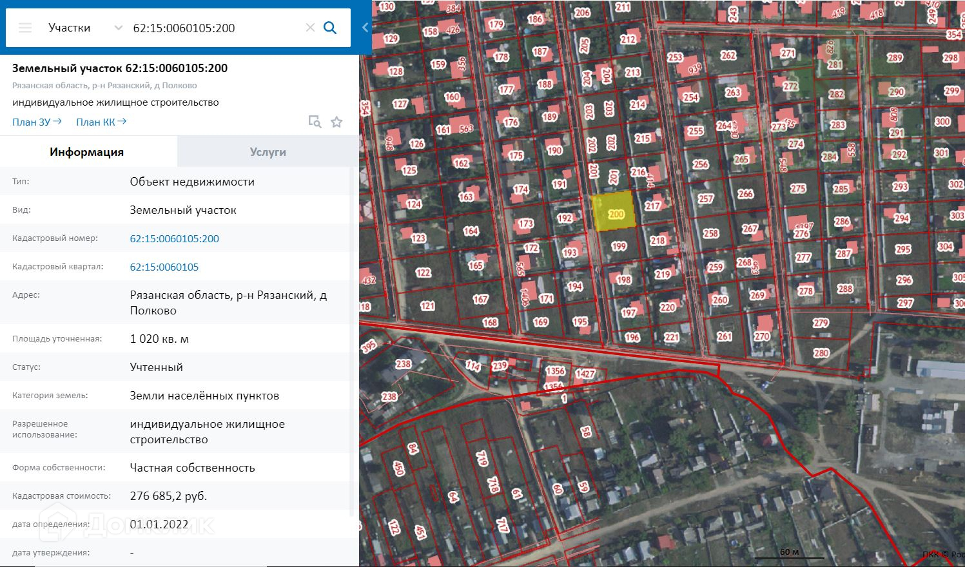Click the date value 01.01.2022

click(159, 524)
